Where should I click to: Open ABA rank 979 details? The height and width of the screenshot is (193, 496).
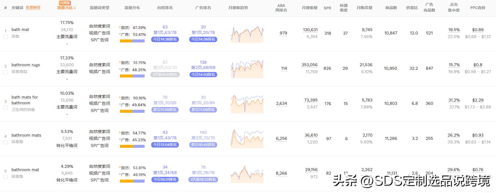(283, 33)
